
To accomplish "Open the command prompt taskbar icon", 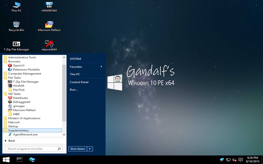I will [20, 160].
